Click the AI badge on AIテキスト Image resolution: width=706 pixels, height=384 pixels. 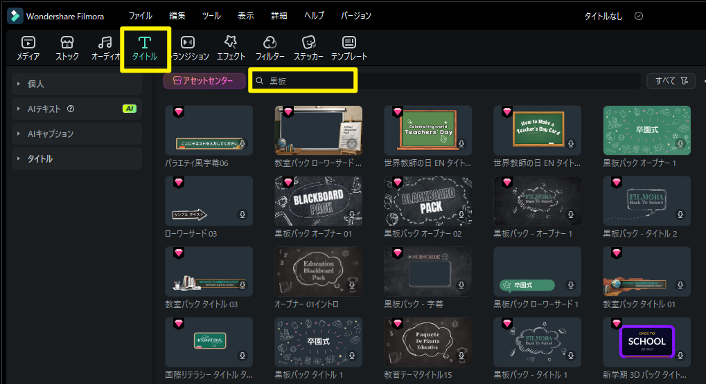point(130,109)
